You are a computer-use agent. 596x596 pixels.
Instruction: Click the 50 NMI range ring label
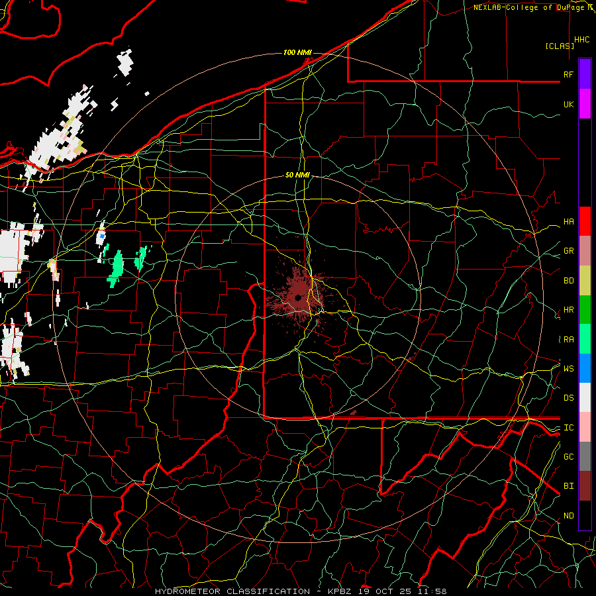(297, 175)
